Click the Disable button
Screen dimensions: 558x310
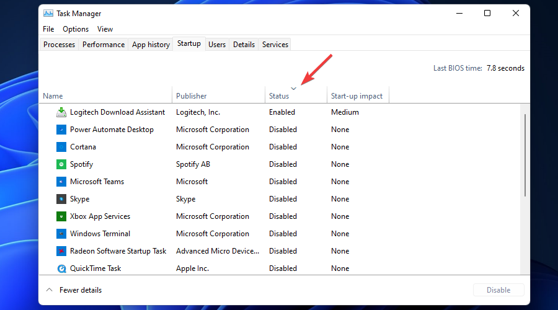tap(498, 290)
